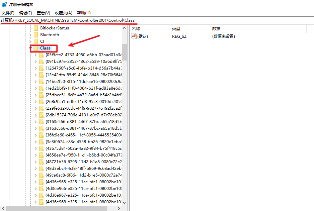Select the (默认) value name
The width and height of the screenshot is (314, 211).
143,36
